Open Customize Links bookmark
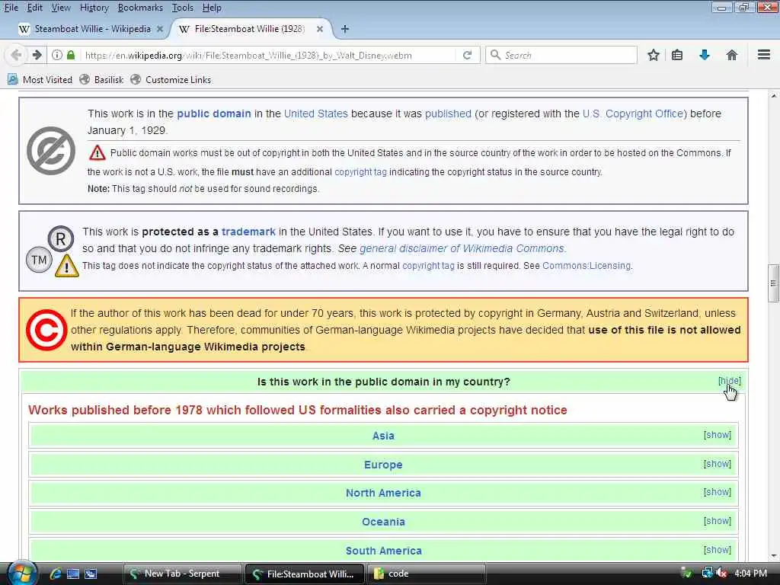This screenshot has width=780, height=585. click(x=171, y=79)
